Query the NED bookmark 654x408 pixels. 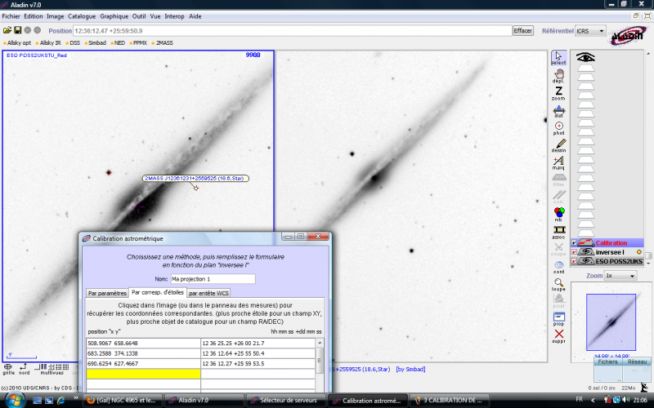118,43
